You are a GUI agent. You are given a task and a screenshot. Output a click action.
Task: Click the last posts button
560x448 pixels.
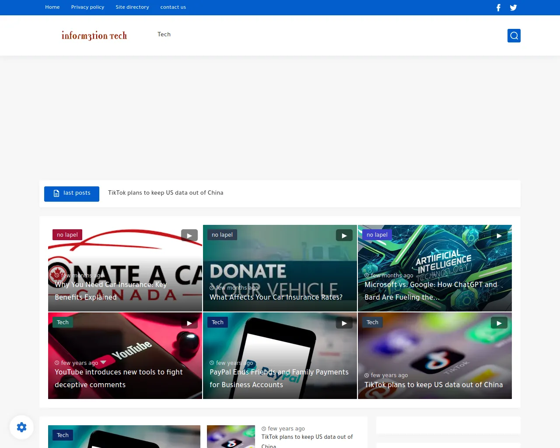(72, 193)
